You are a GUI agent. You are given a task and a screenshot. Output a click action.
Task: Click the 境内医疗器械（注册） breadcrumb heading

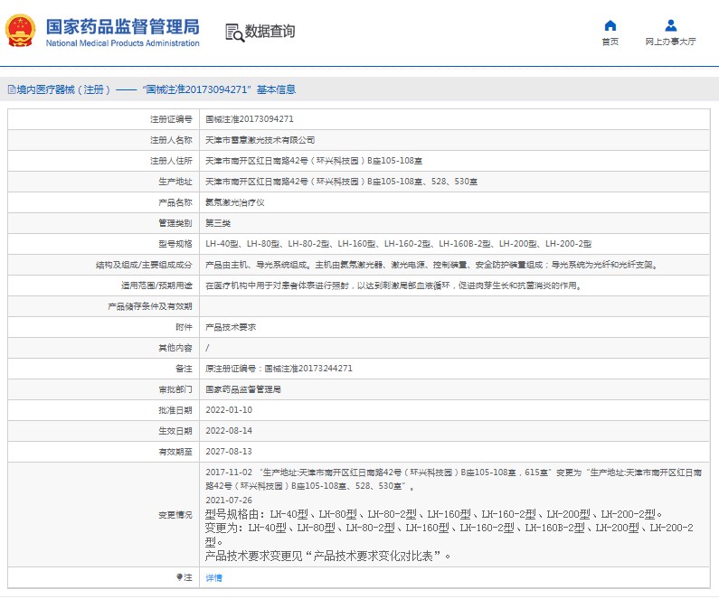(x=63, y=89)
